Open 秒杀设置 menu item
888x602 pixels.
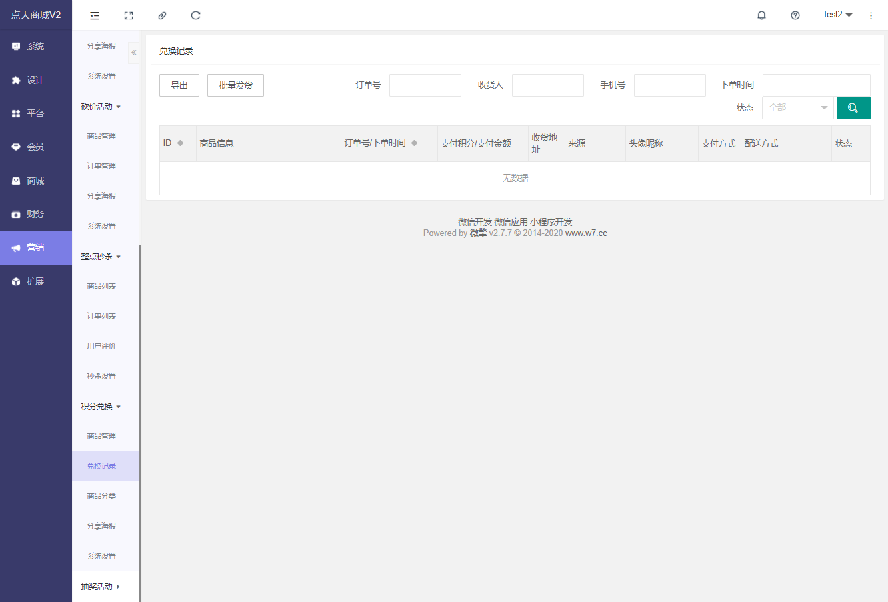(x=105, y=376)
